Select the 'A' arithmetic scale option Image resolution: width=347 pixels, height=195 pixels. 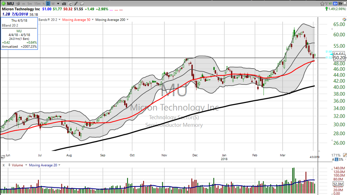(333, 159)
